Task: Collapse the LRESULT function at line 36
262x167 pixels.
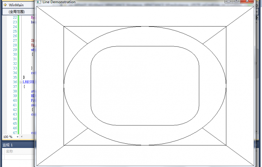Action: coord(21,82)
